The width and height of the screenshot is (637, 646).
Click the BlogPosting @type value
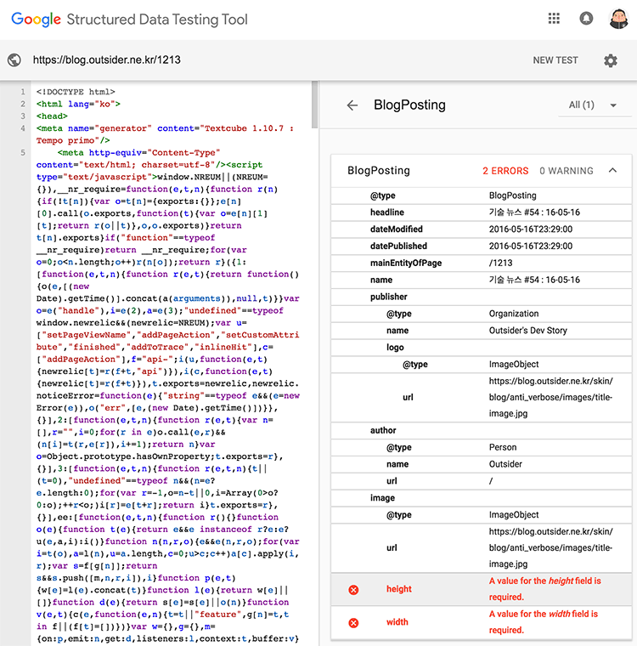pyautogui.click(x=513, y=195)
